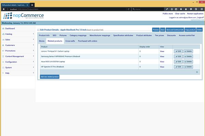Screen dimensions: 205x136
Task: Click in the browser search field
Action: click(148, 9)
